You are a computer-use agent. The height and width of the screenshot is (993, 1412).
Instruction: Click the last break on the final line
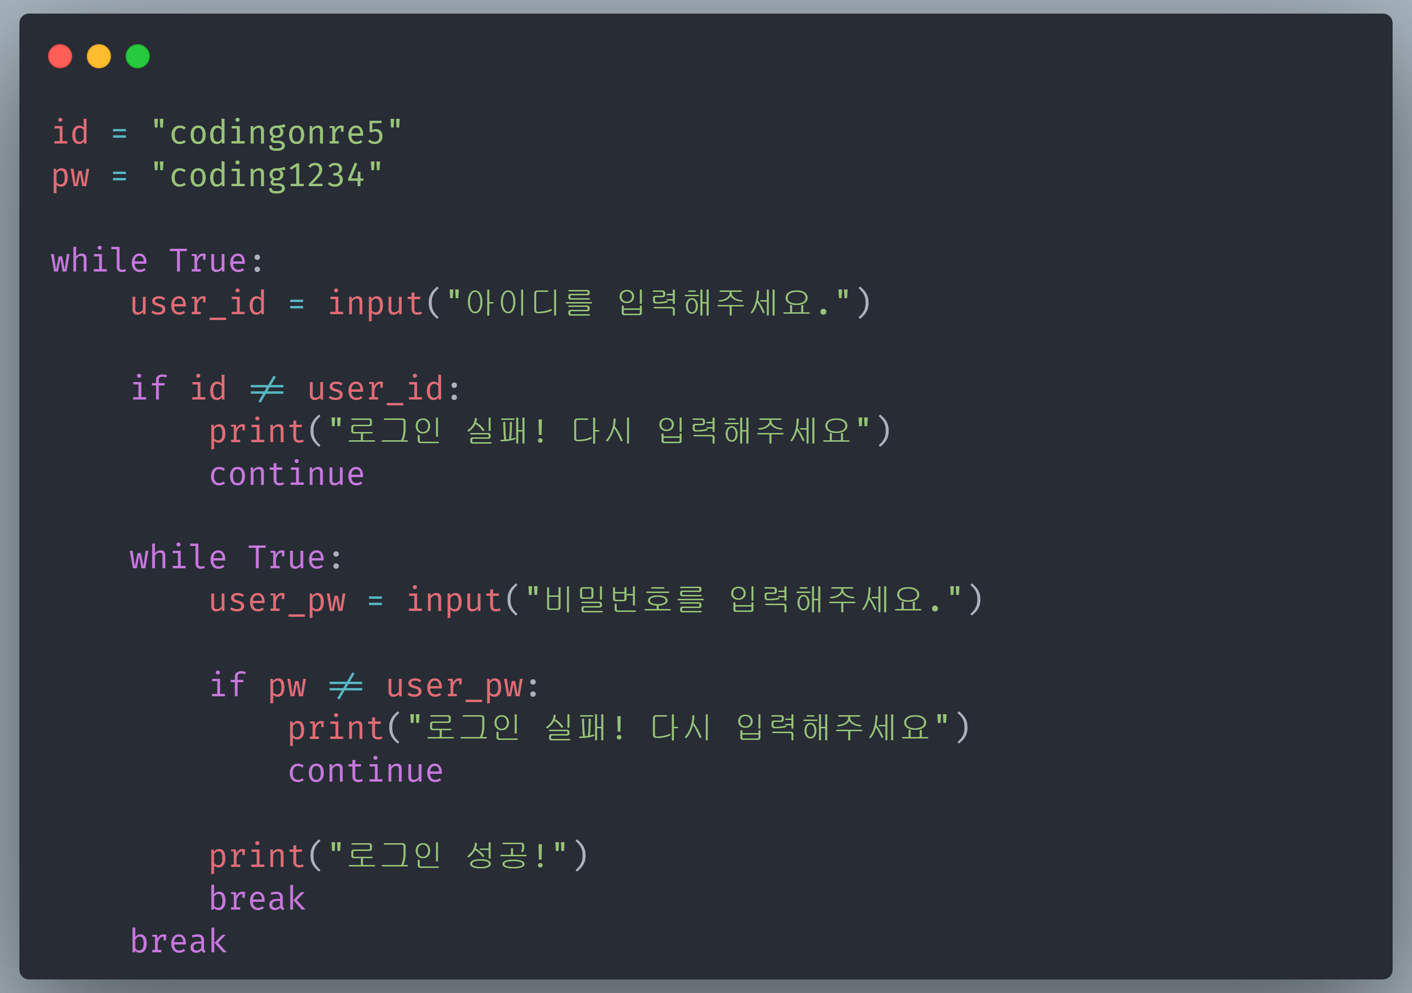tap(178, 941)
